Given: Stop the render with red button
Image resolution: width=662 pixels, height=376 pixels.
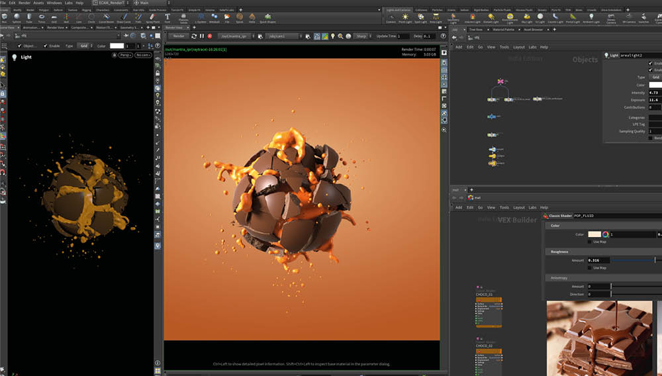Looking at the screenshot, I should 210,36.
